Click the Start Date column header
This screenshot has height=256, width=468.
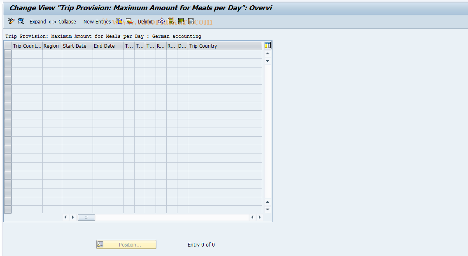(x=77, y=46)
